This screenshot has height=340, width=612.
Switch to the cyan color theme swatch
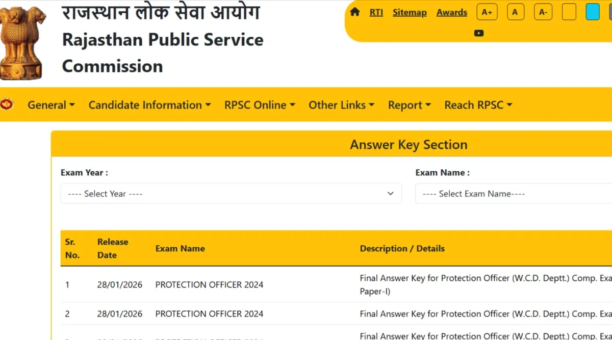pos(592,10)
